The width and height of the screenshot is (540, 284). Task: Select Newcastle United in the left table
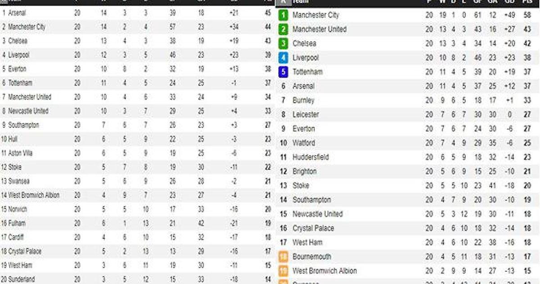pos(28,111)
